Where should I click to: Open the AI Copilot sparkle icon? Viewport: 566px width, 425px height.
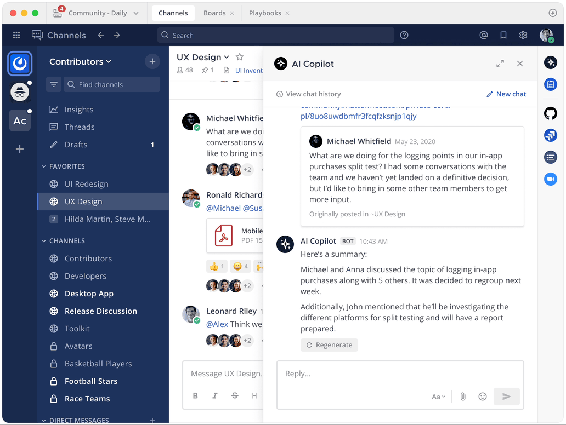[551, 62]
